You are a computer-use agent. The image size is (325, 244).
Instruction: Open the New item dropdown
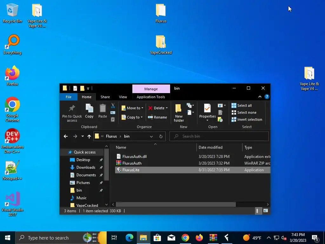[x=190, y=105]
